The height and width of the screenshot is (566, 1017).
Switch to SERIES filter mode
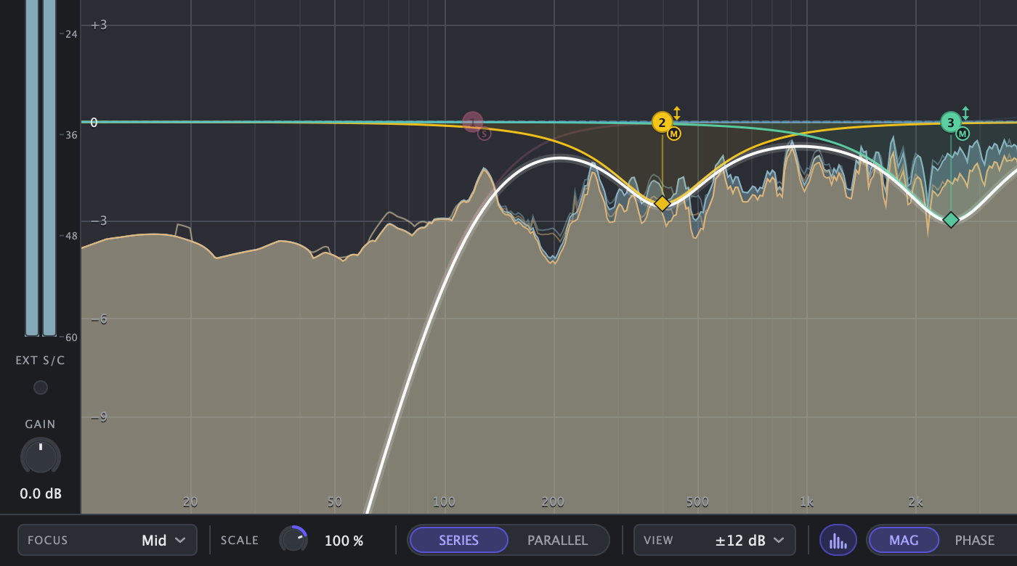click(459, 540)
